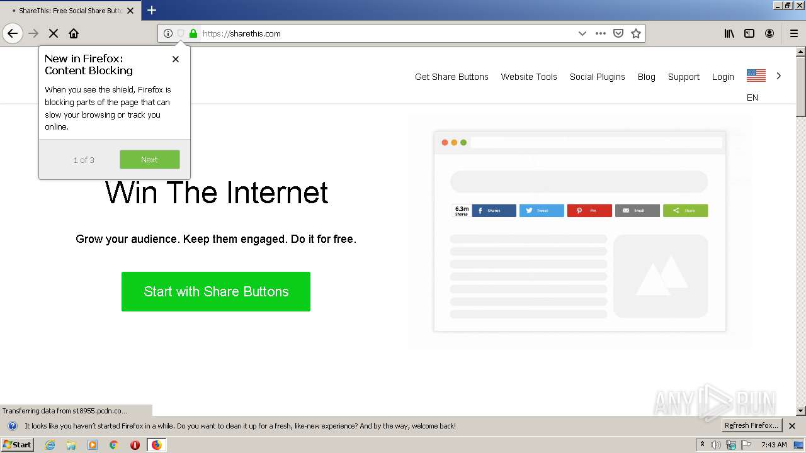Viewport: 806px width, 453px height.
Task: Click the Pinterest Pin demo button
Action: pyautogui.click(x=589, y=210)
